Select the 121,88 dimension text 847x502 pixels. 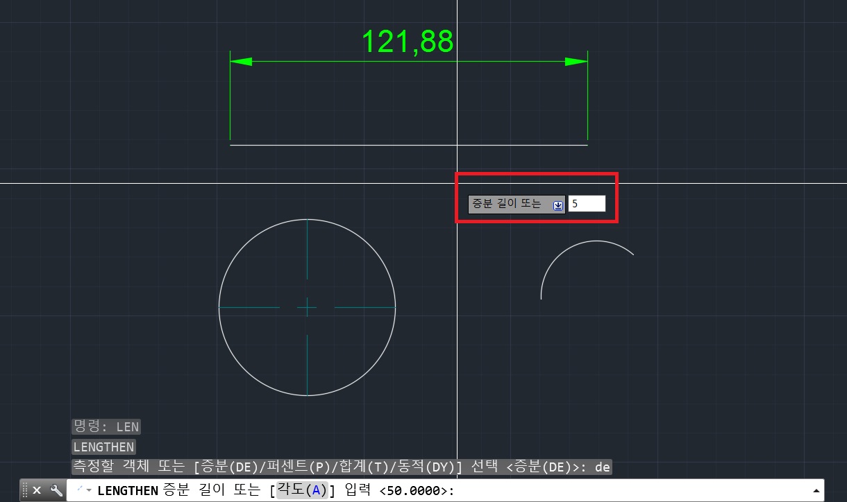tap(408, 42)
